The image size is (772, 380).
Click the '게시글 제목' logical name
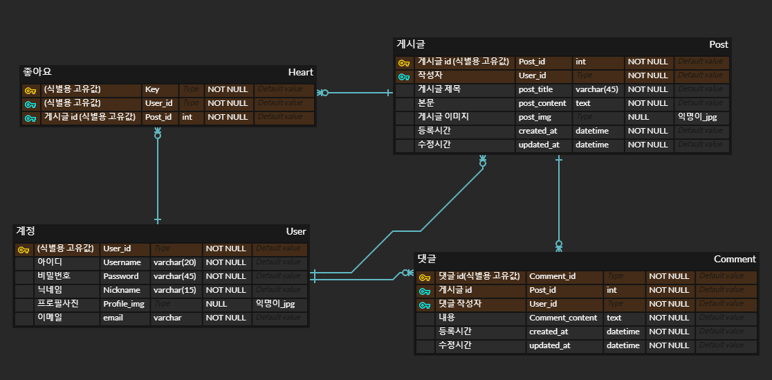(439, 90)
